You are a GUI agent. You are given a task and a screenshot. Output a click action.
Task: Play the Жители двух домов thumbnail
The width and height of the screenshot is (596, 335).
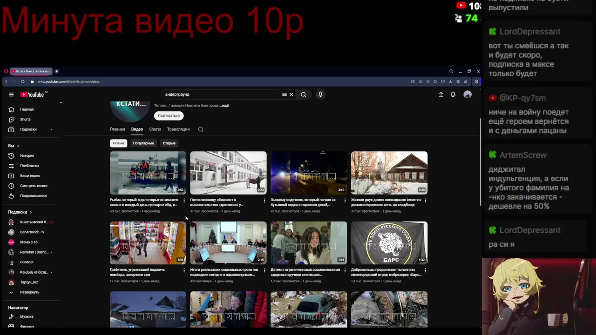click(389, 173)
